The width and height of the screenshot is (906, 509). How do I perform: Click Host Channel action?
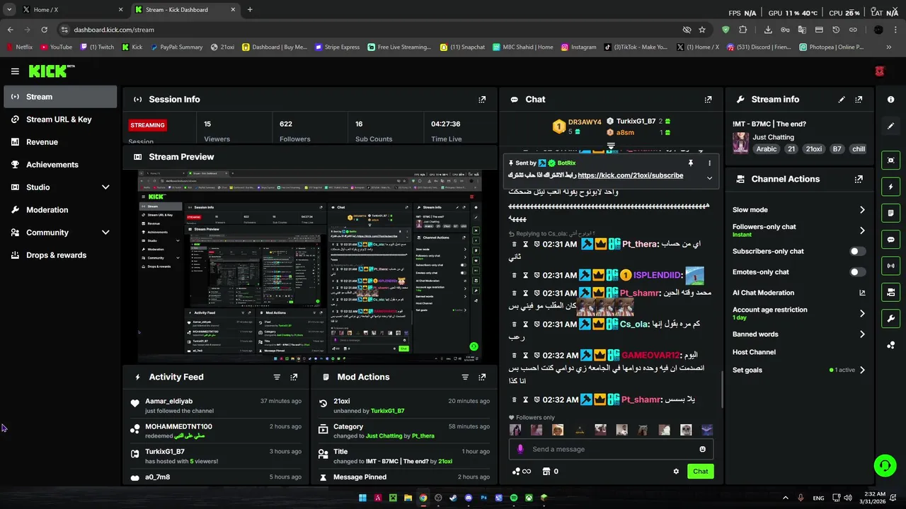pos(754,352)
